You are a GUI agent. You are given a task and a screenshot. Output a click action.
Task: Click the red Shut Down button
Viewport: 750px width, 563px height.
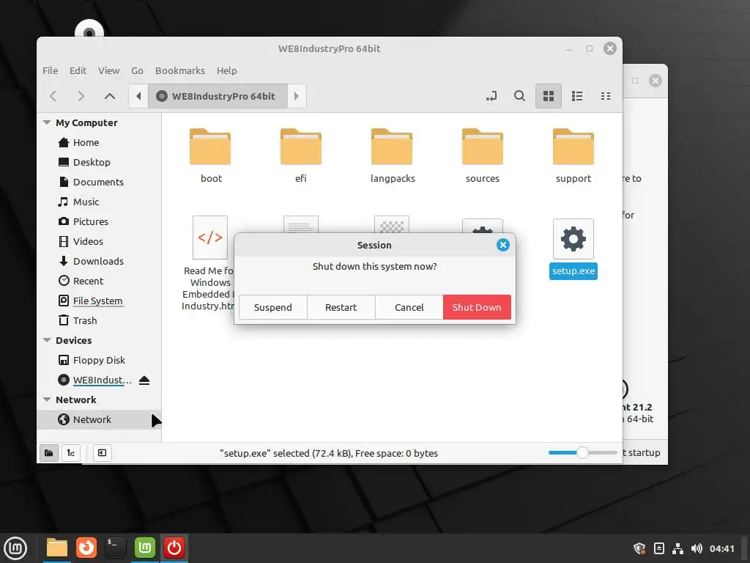477,307
